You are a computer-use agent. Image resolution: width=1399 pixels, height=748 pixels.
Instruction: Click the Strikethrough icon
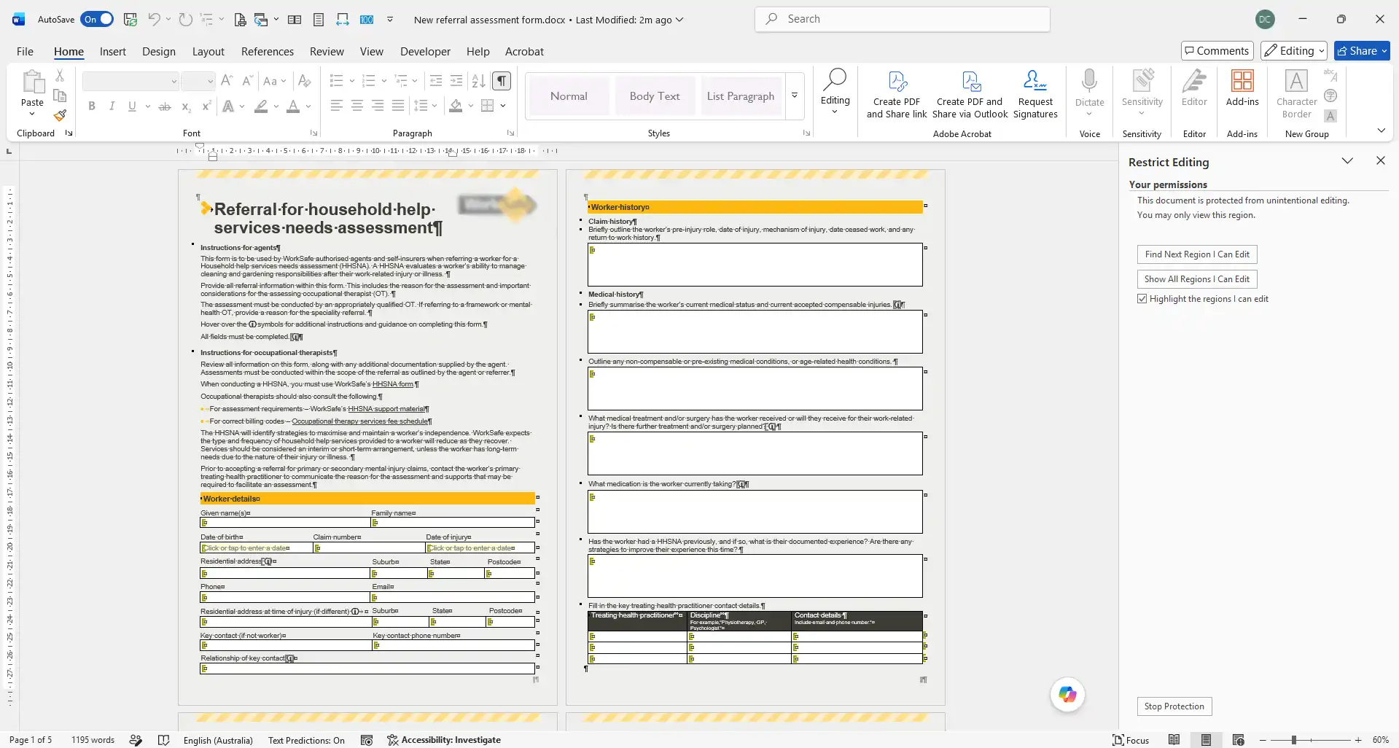165,106
